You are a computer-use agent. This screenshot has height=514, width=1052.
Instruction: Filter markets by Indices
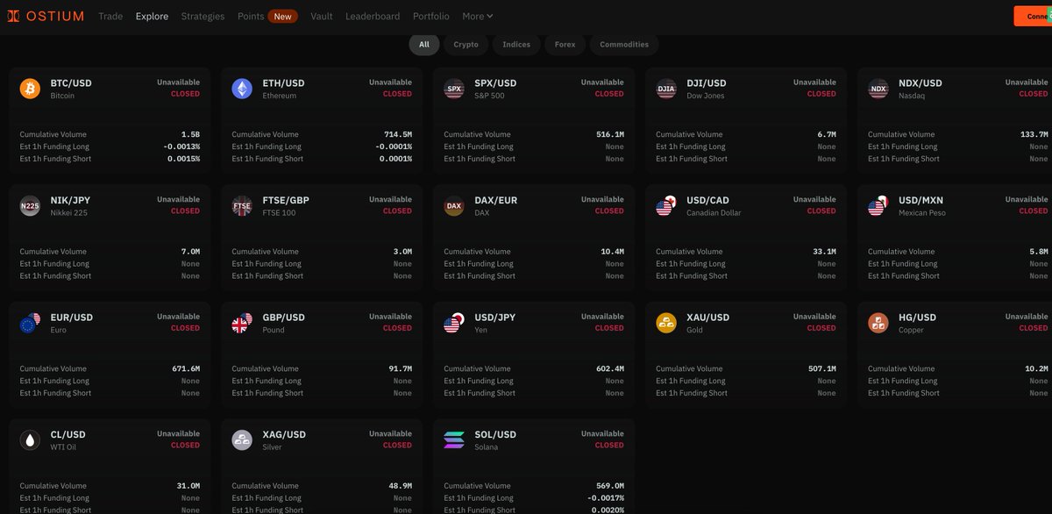pyautogui.click(x=516, y=44)
